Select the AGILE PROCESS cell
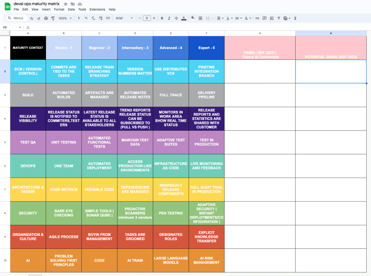Viewport: 371px width, 276px height. tap(64, 237)
